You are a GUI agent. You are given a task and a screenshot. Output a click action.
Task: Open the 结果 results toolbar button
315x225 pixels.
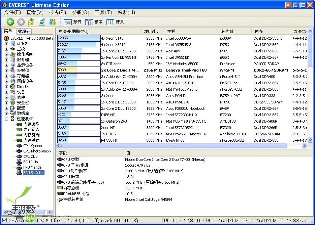115,22
